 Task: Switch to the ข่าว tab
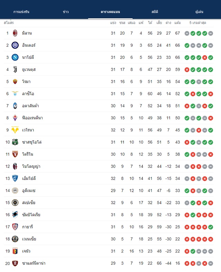tap(66, 12)
